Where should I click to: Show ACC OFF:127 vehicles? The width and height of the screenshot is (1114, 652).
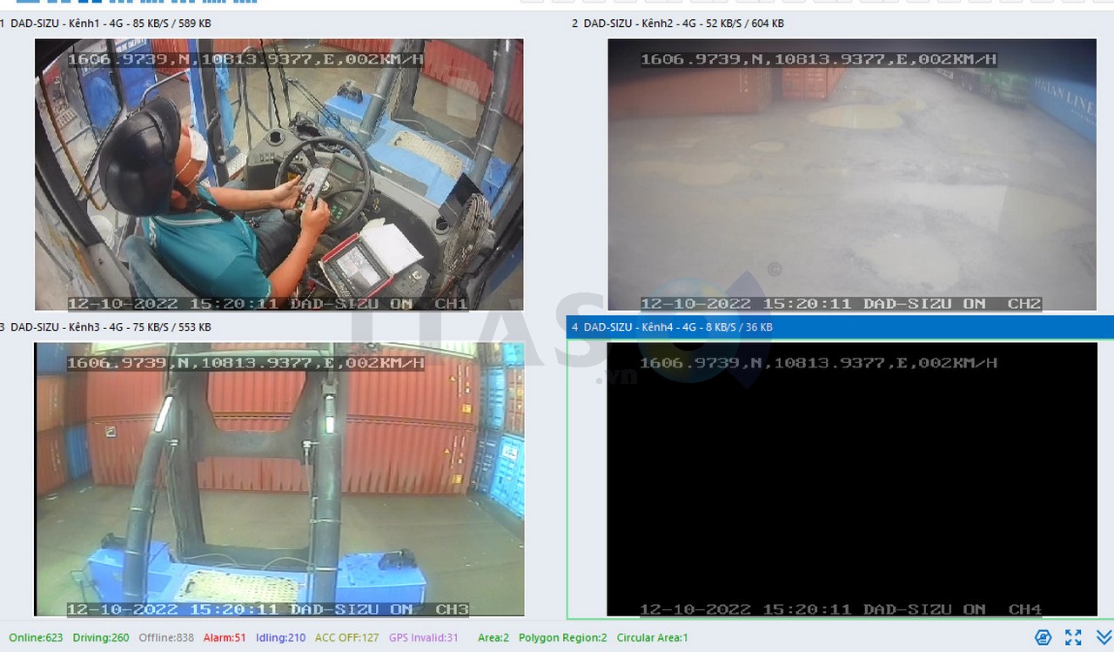pos(346,638)
